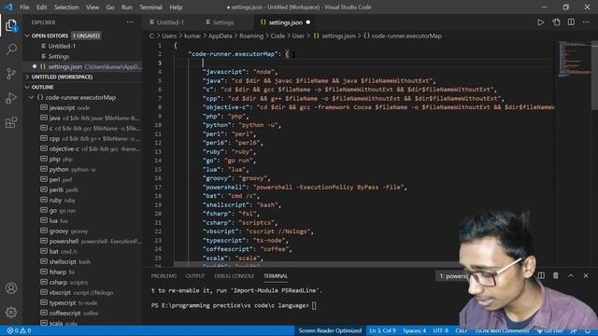Split the editor to the right
The width and height of the screenshot is (598, 336).
click(x=571, y=22)
